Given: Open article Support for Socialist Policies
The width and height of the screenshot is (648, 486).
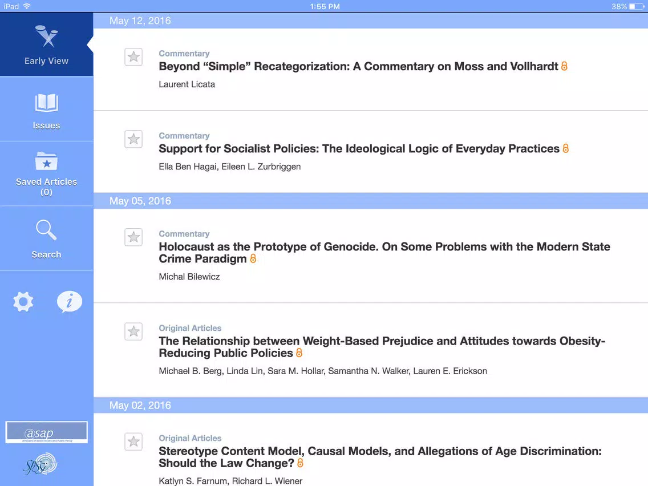Looking at the screenshot, I should coord(359,149).
